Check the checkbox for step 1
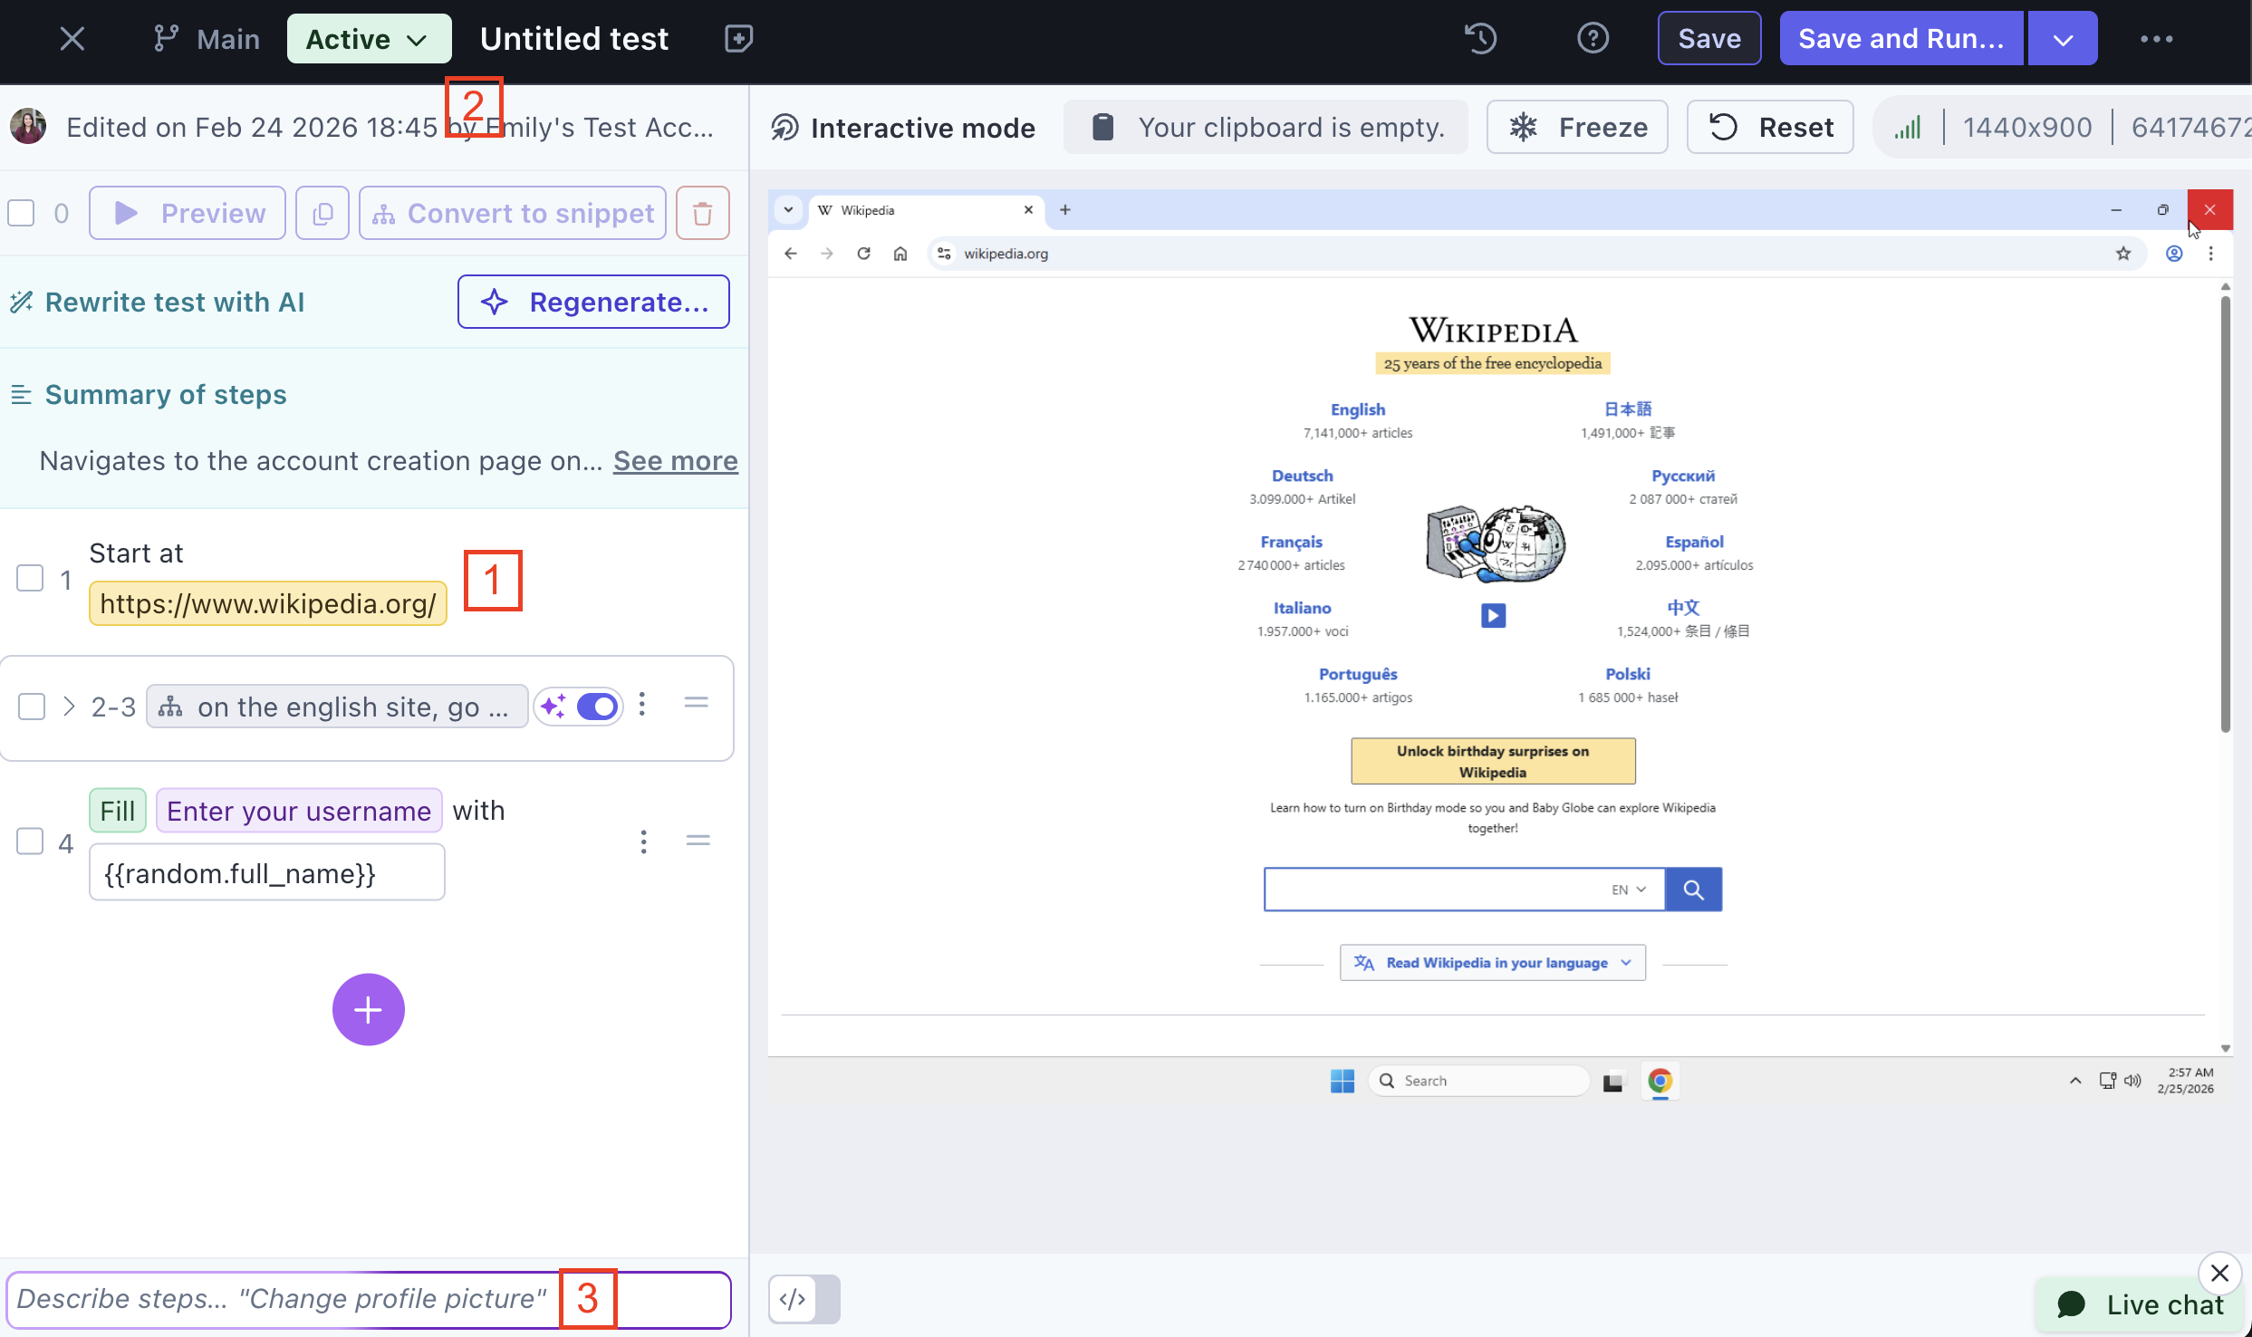This screenshot has width=2252, height=1337. 31,578
